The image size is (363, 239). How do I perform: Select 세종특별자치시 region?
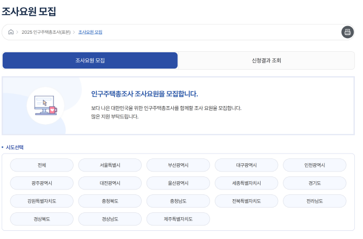(246, 183)
